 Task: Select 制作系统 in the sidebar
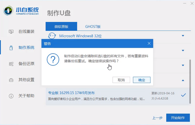coord(26,48)
